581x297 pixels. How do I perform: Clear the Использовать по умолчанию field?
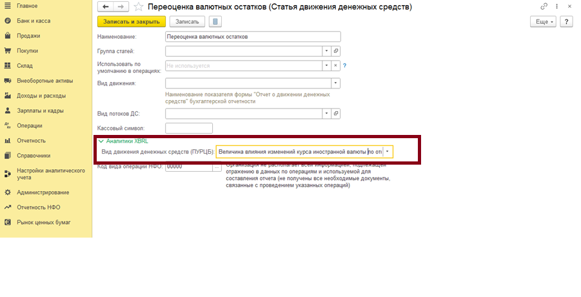(335, 65)
